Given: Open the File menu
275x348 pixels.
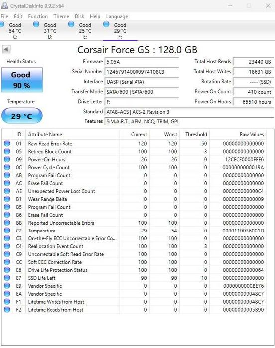Looking at the screenshot, I should pos(4,16).
